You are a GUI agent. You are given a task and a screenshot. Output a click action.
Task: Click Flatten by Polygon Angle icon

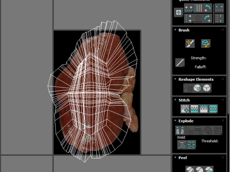point(189,130)
